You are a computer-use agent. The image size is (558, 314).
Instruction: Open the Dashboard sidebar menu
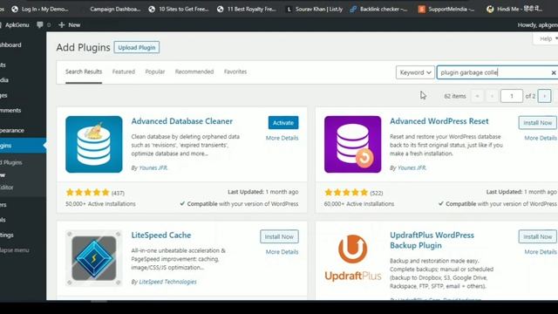10,45
